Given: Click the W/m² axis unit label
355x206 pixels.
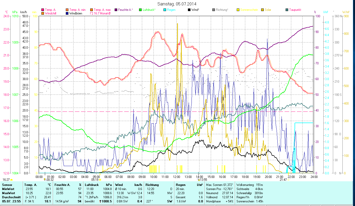Looking at the screenshot, I should click(x=346, y=12).
